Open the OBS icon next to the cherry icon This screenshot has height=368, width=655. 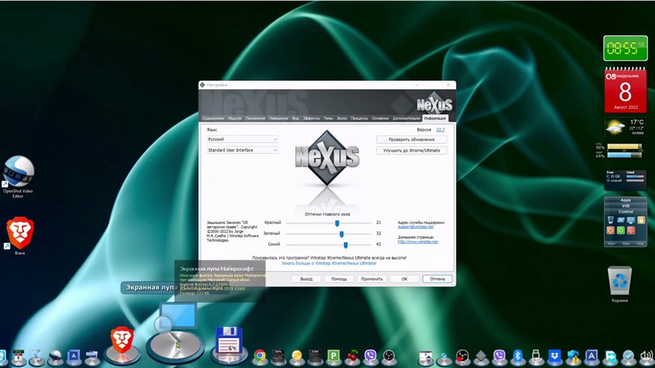pyautogui.click(x=388, y=356)
